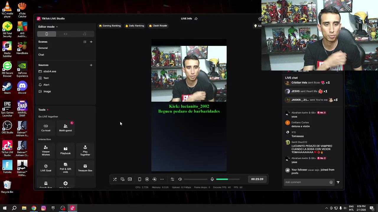This screenshot has width=378, height=212.
Task: Expand the Editor mode dropdown
Action: point(48,27)
